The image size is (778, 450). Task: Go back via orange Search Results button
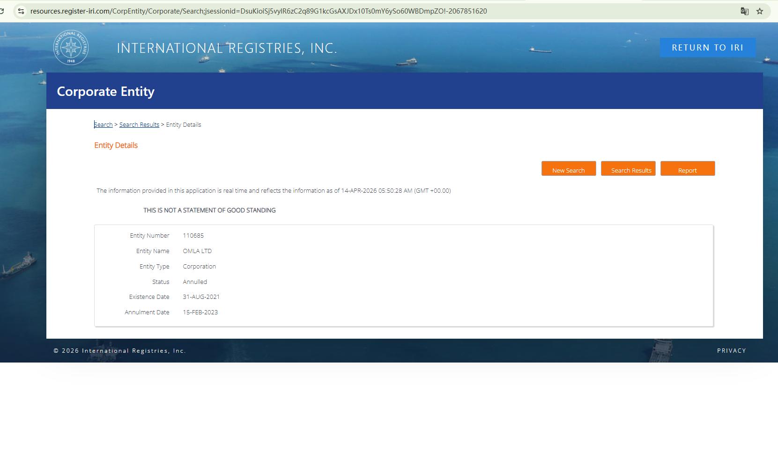[628, 169]
